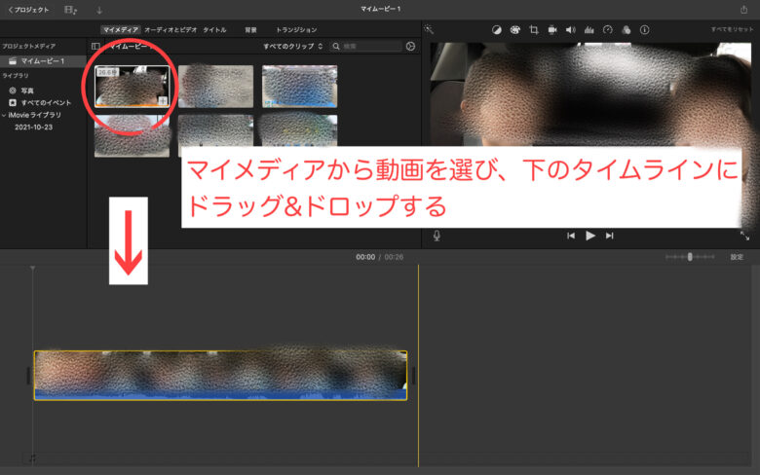Show the clip information panel
Image resolution: width=760 pixels, height=475 pixels.
coord(645,30)
